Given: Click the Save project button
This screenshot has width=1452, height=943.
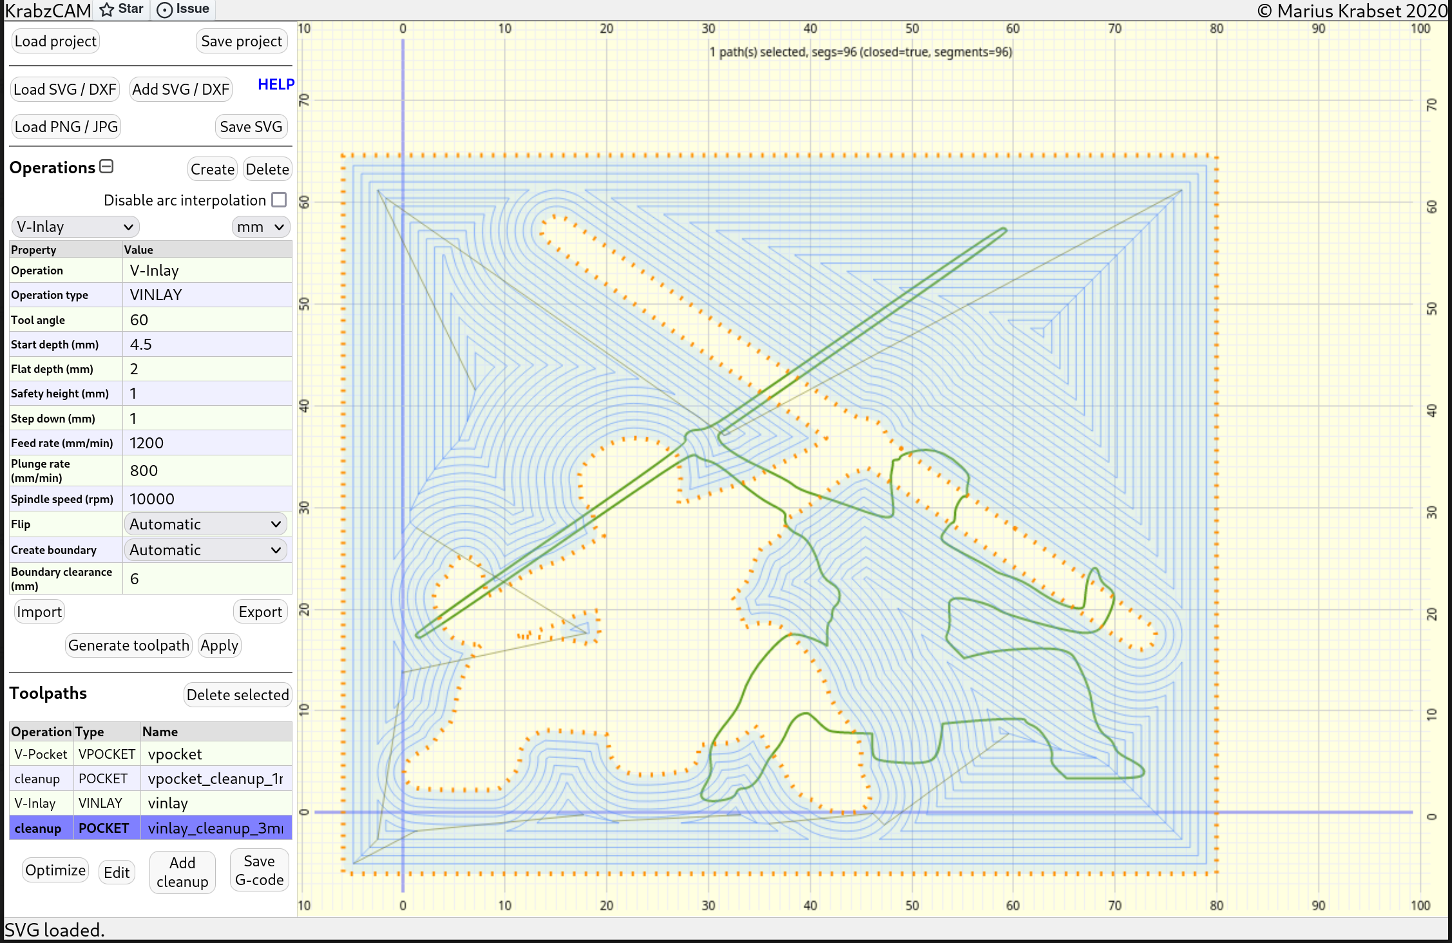Looking at the screenshot, I should pos(242,41).
